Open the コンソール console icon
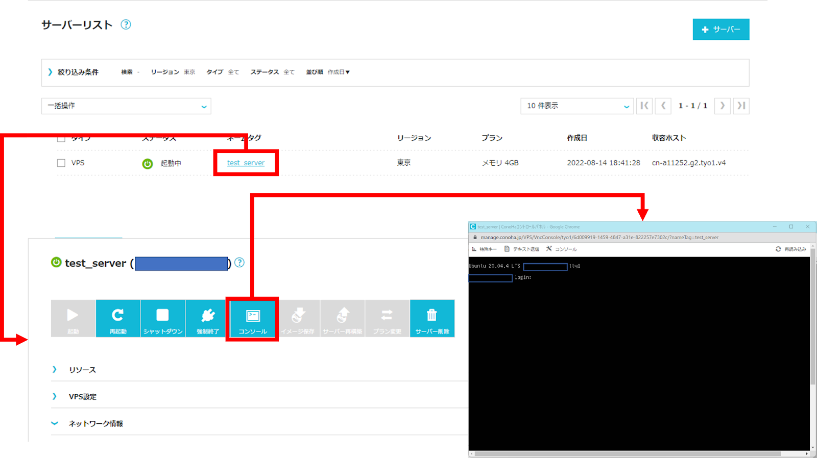Screen dimensions: 817x458 click(253, 319)
